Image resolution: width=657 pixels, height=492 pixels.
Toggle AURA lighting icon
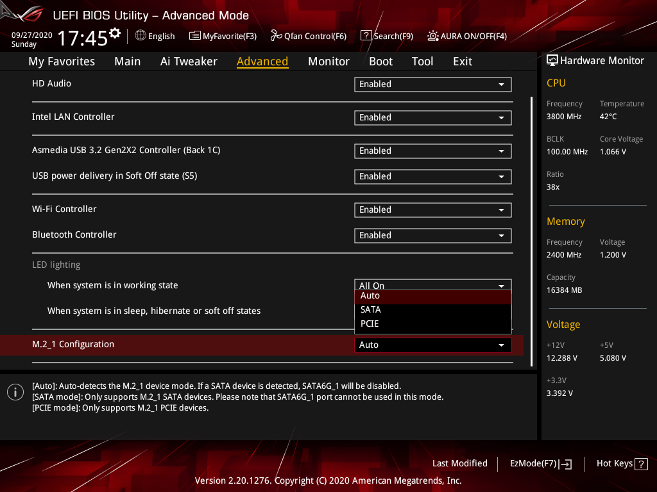point(433,36)
